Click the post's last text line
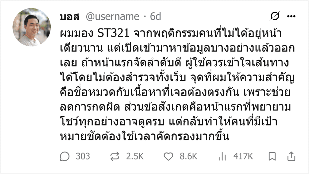The width and height of the screenshot is (309, 174). pyautogui.click(x=145, y=136)
